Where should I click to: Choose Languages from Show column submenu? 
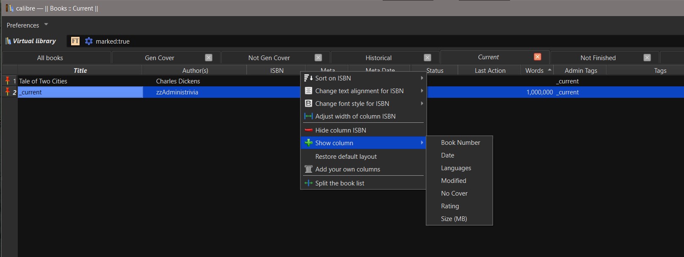(456, 168)
